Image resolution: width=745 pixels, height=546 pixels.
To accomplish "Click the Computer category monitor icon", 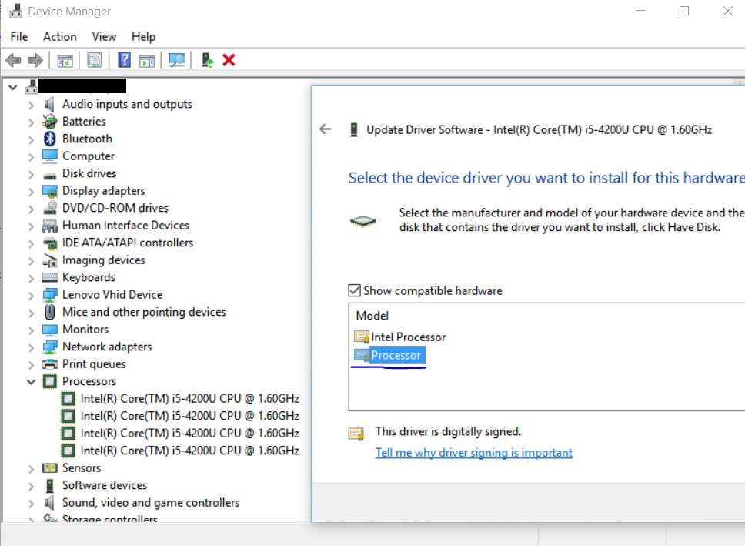I will point(49,156).
